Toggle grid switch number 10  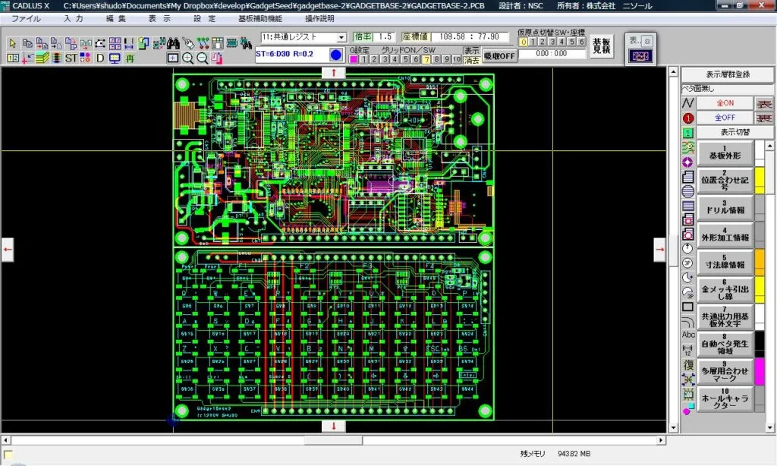tap(457, 59)
